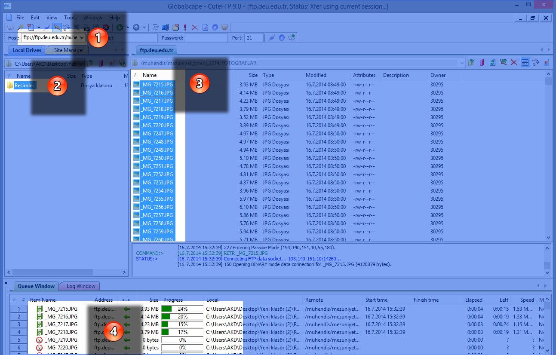This screenshot has height=355, width=556.
Task: Click the plug icon right of New dropdown
Action: point(47,28)
